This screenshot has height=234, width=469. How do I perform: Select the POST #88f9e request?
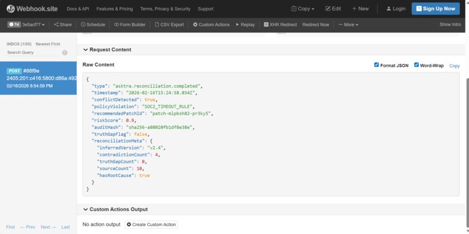[x=38, y=78]
